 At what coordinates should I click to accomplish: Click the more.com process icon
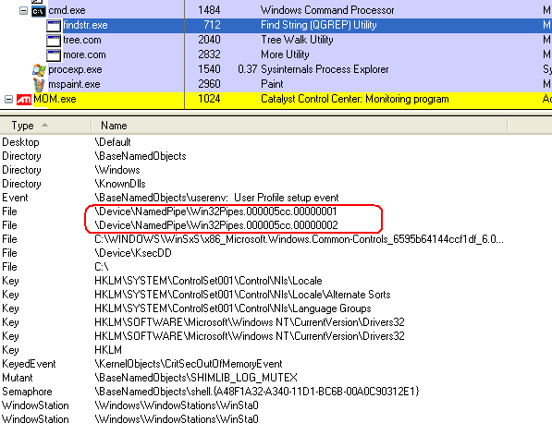54,55
